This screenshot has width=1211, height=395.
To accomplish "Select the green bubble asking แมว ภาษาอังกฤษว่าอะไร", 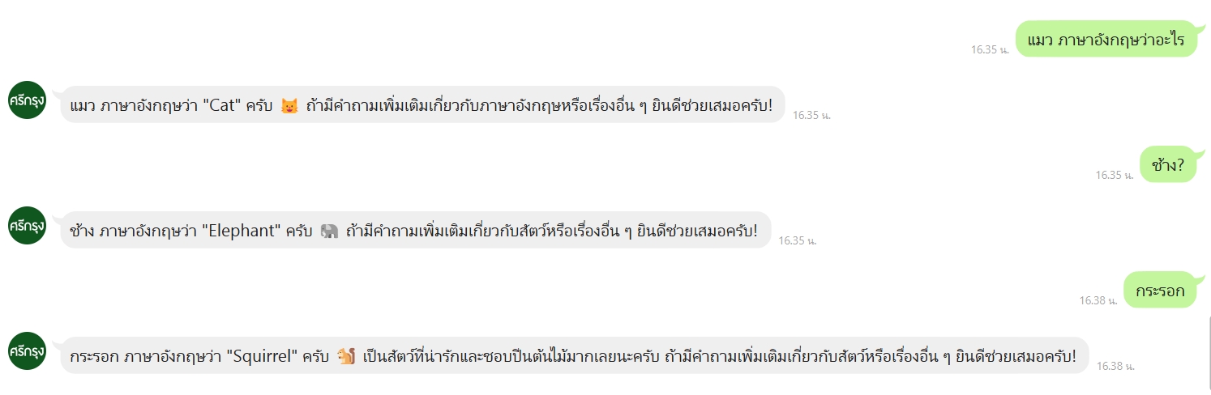I will coord(1106,39).
